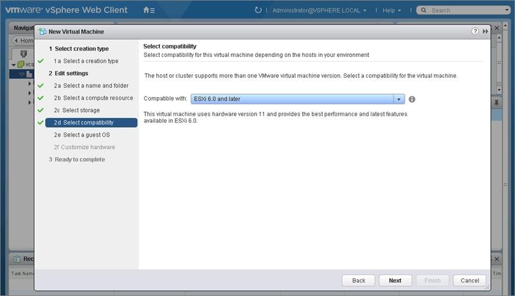Open the Help dropdown menu
The width and height of the screenshot is (515, 296).
(x=391, y=10)
